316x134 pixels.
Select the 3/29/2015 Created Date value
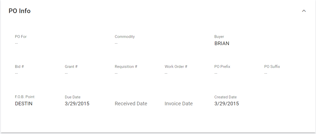pos(226,104)
